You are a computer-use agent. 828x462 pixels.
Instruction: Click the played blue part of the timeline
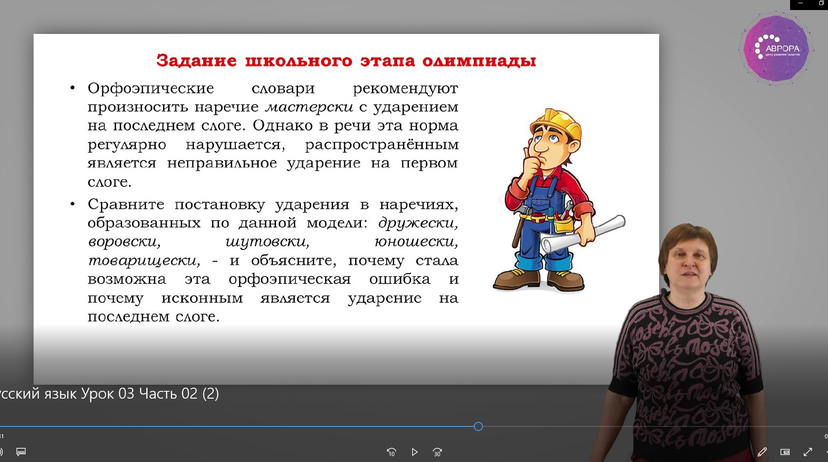coord(228,426)
